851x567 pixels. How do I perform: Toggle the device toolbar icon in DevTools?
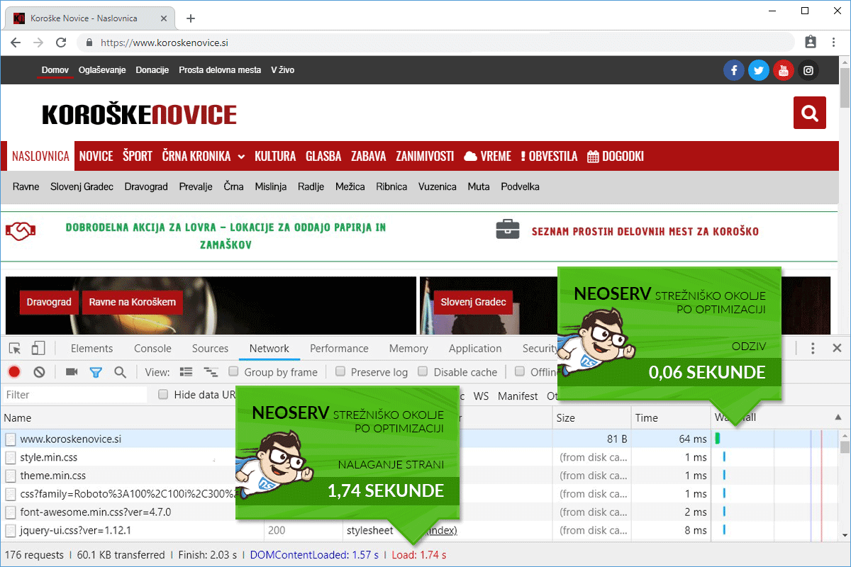(x=38, y=348)
